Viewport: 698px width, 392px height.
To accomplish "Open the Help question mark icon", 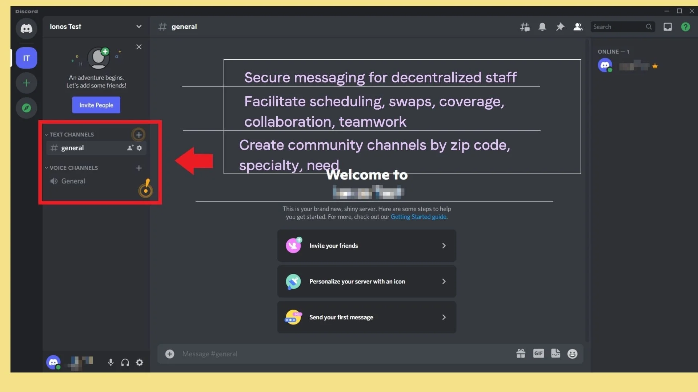I will (x=685, y=27).
